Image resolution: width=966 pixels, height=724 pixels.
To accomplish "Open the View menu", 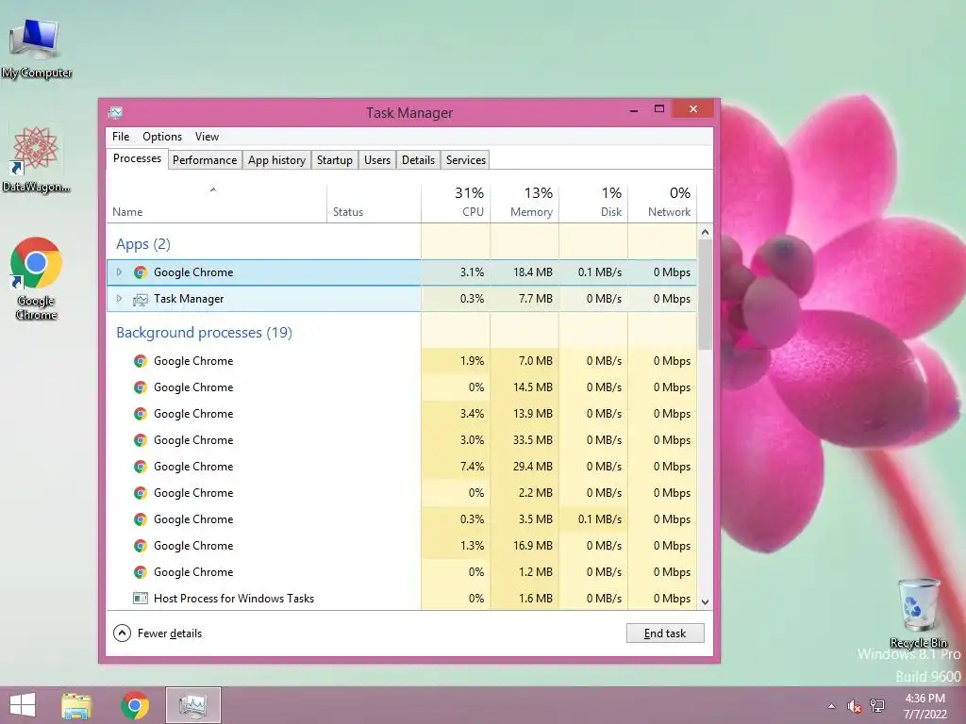I will coord(207,137).
